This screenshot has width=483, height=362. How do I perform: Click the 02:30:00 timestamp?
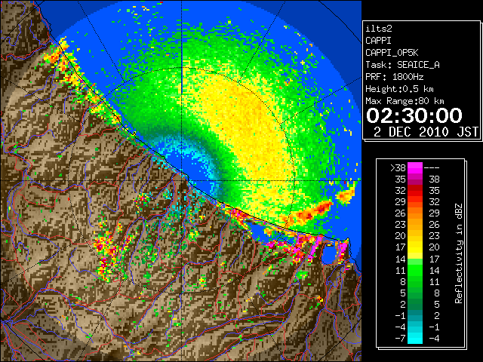click(x=414, y=115)
